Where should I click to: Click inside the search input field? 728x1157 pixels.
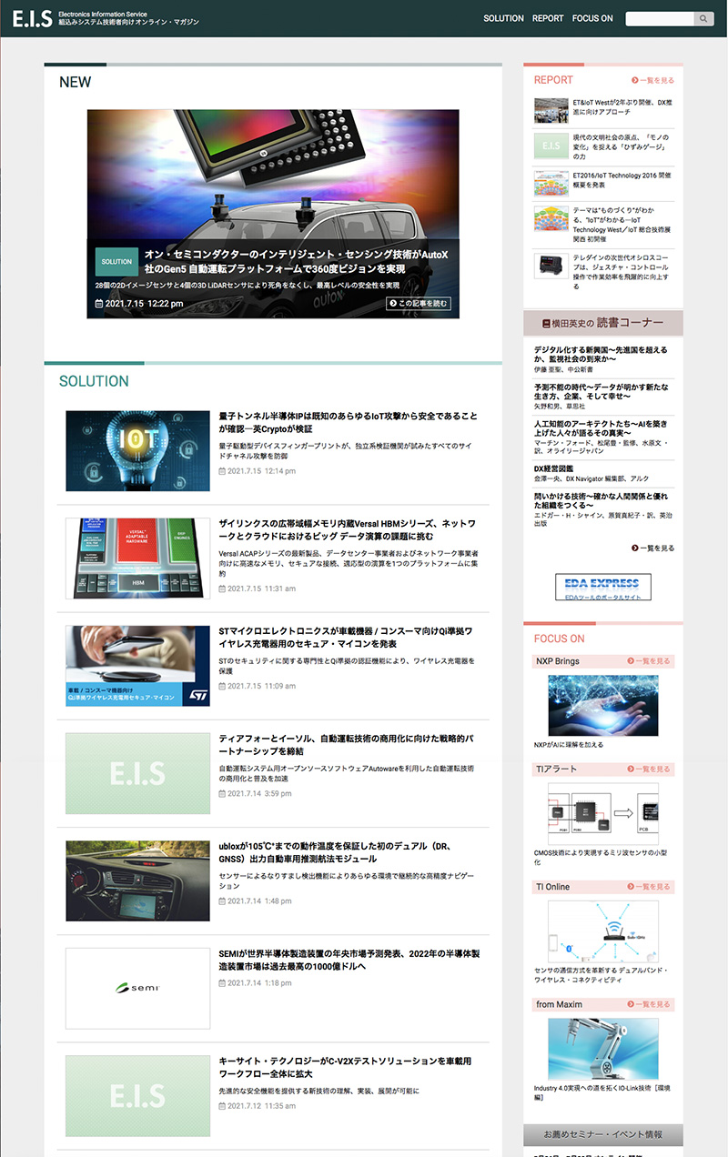[x=660, y=18]
